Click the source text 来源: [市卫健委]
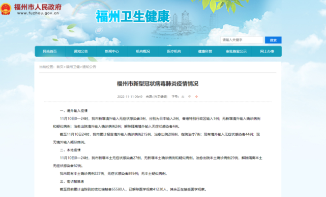This screenshot has width=326, height=197. [x=157, y=97]
